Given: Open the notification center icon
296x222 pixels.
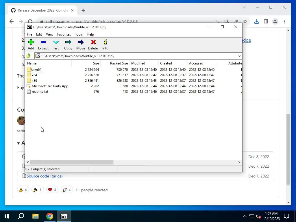Looking at the screenshot, I should coord(286,216).
